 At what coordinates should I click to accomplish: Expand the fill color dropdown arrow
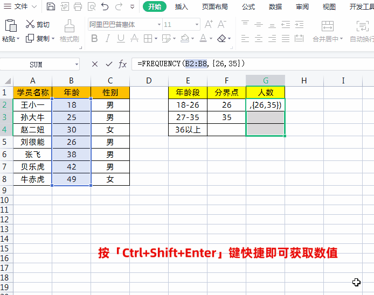point(192,38)
